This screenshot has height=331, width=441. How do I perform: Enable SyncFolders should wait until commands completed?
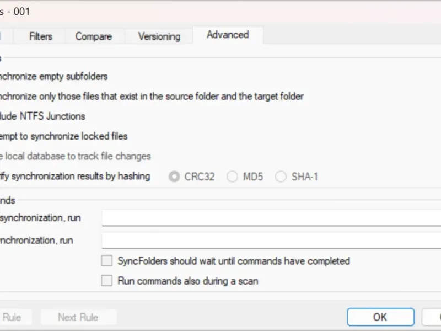pos(107,261)
